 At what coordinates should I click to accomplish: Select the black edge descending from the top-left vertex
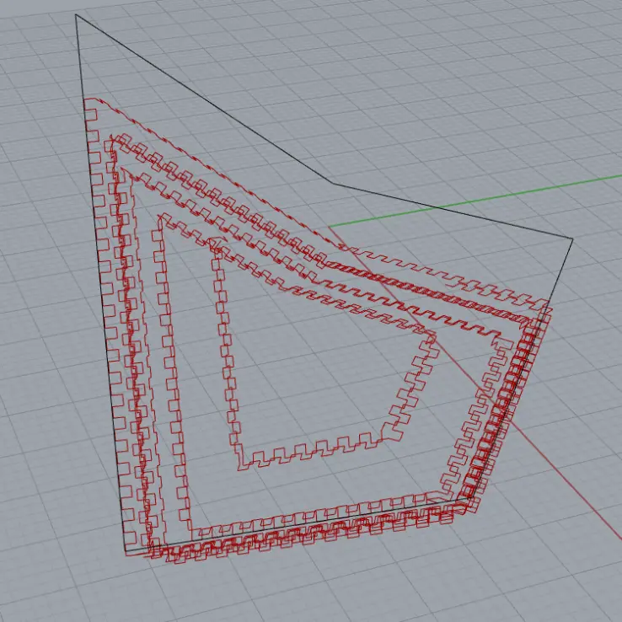[202, 99]
